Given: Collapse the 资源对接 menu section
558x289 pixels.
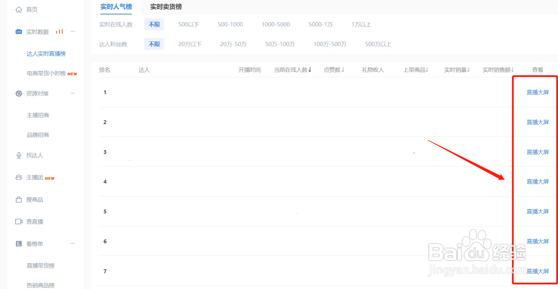Looking at the screenshot, I should (73, 93).
